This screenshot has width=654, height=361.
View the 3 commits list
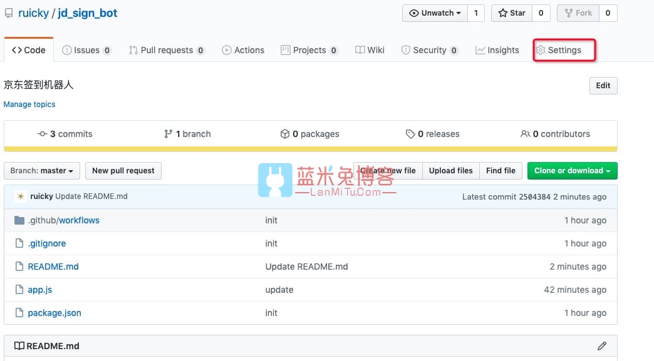[65, 134]
